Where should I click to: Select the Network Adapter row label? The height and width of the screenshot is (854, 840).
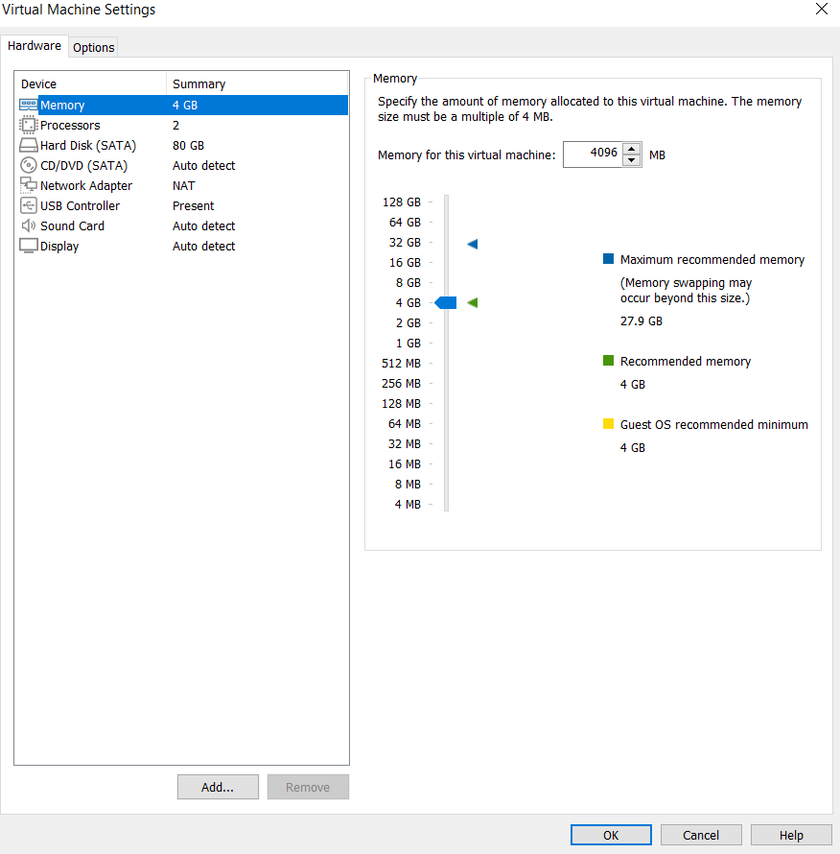[86, 186]
